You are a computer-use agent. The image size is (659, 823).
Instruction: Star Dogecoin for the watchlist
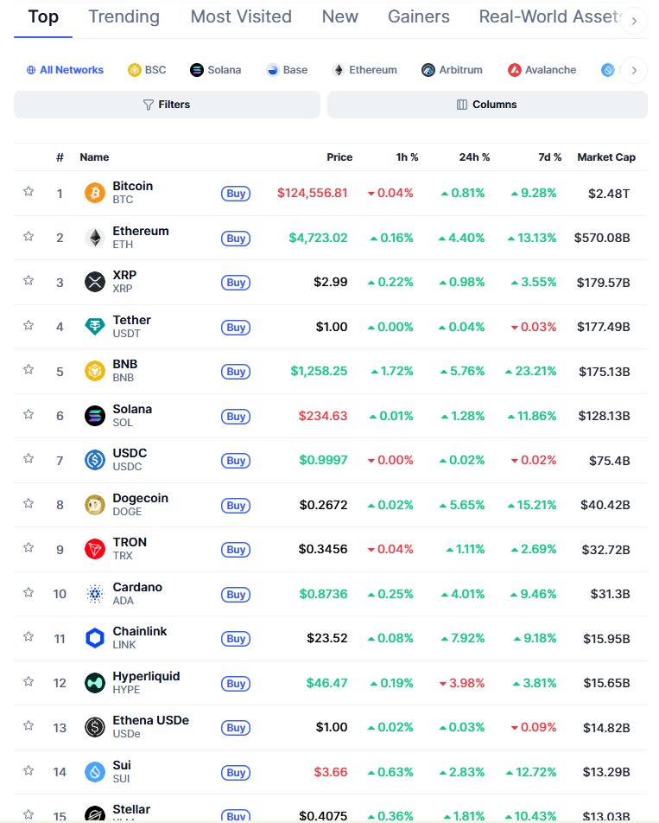coord(29,503)
